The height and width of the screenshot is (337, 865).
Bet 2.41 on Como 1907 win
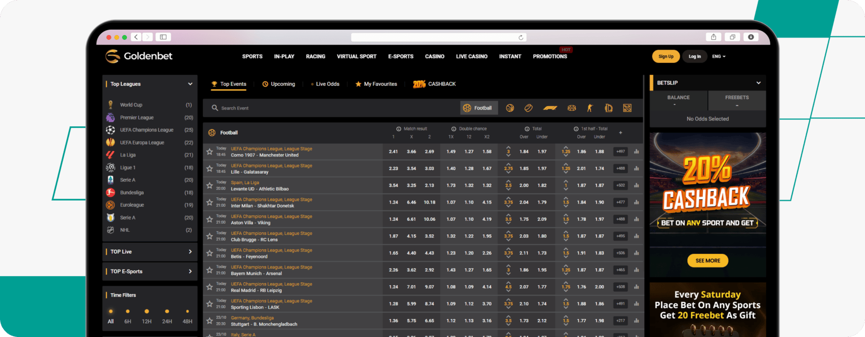pyautogui.click(x=393, y=152)
